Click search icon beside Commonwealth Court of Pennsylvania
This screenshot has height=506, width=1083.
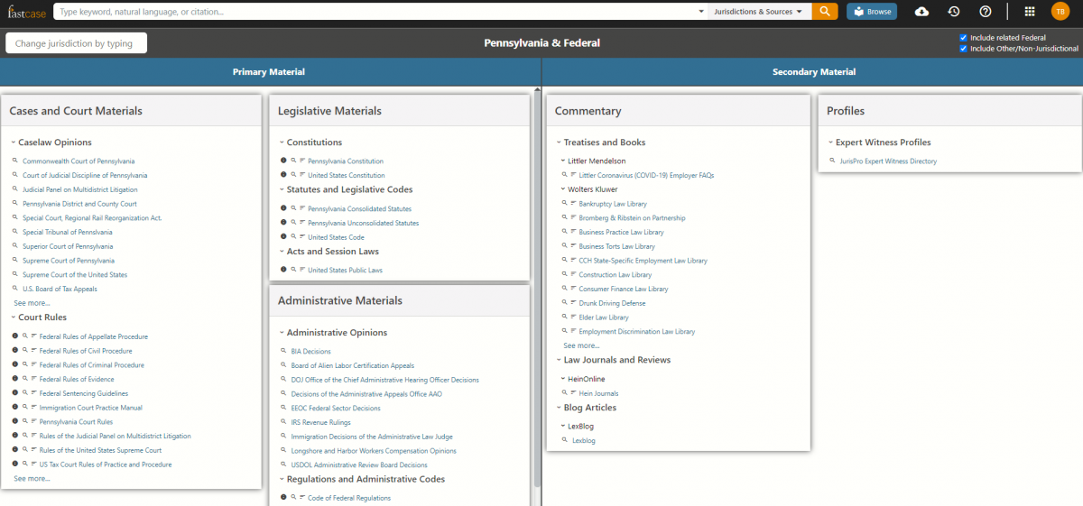click(x=15, y=161)
